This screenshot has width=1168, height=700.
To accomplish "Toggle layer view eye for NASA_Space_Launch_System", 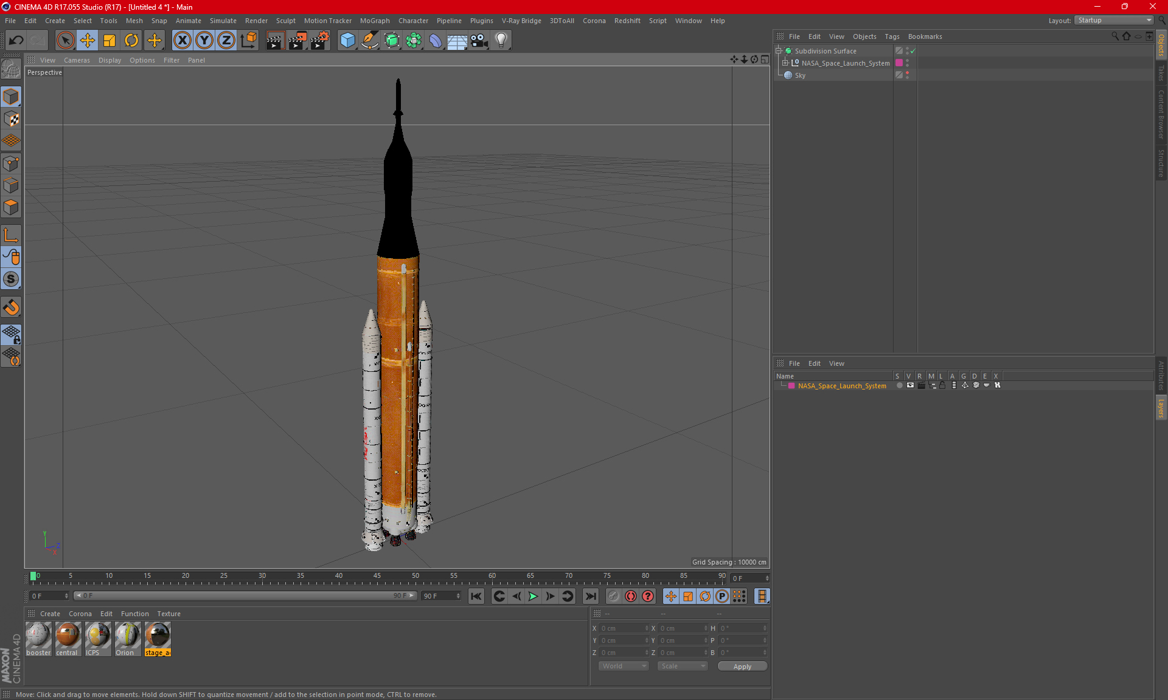I will (x=910, y=385).
